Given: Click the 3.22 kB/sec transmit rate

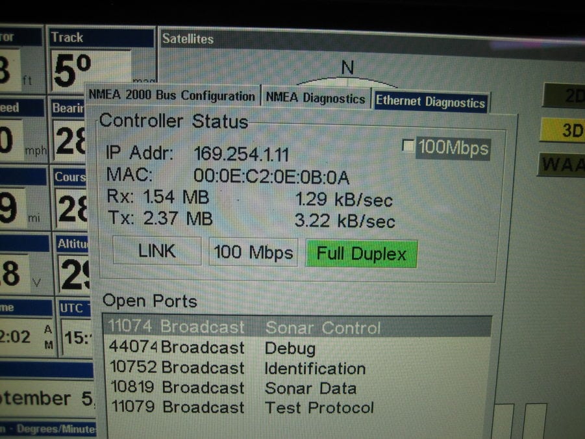Looking at the screenshot, I should (345, 221).
